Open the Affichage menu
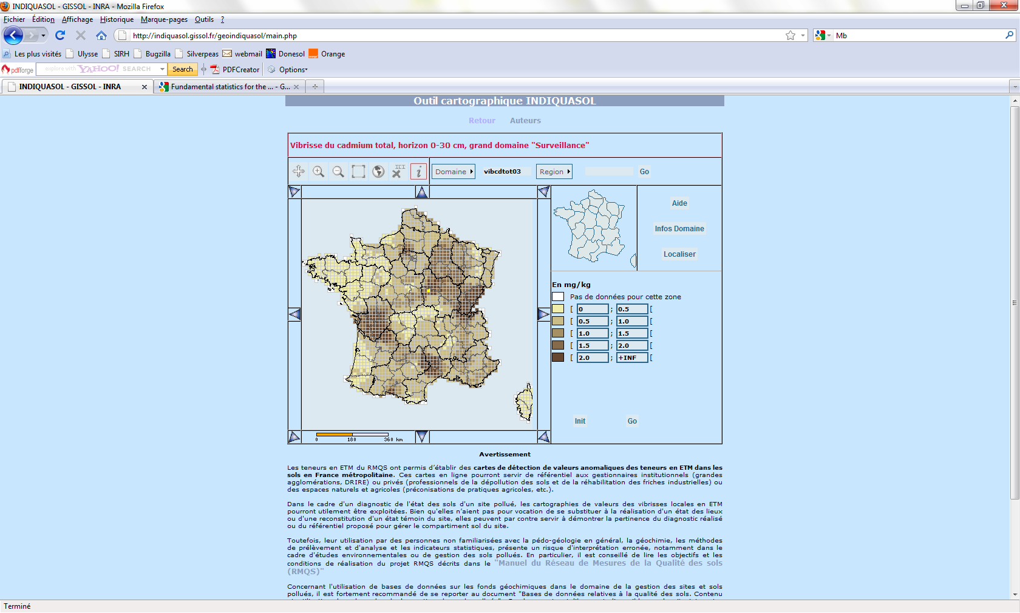 [77, 19]
